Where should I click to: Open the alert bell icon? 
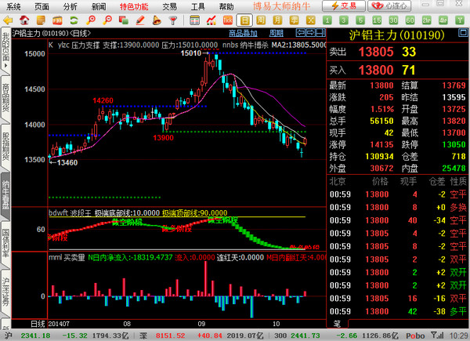click(x=157, y=20)
